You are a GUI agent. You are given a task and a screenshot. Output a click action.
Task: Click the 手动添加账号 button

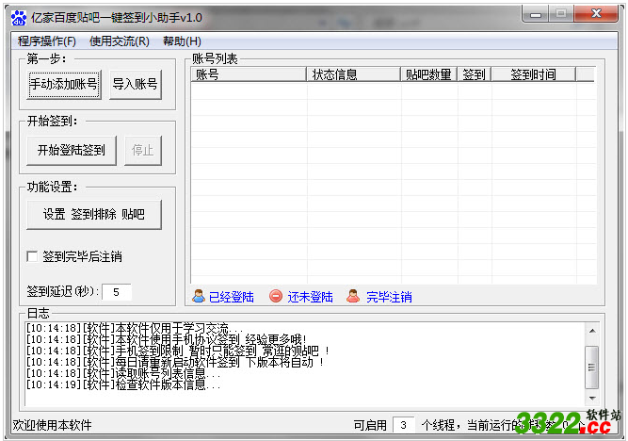pyautogui.click(x=64, y=84)
